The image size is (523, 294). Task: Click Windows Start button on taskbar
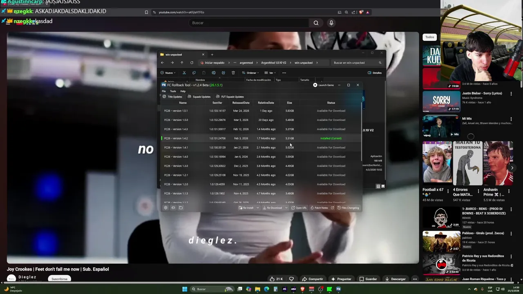[x=185, y=289]
